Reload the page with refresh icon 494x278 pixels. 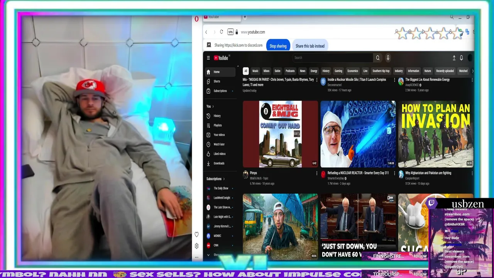pos(222,32)
